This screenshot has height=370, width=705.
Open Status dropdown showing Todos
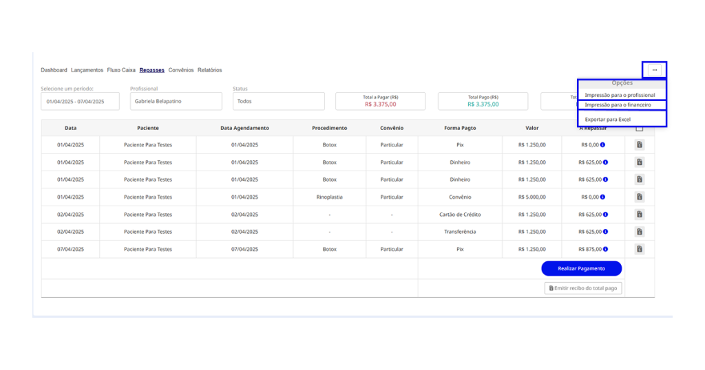coord(278,102)
